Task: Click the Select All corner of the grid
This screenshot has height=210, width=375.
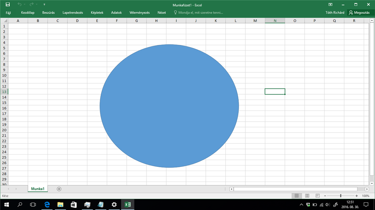Action: 4,21
